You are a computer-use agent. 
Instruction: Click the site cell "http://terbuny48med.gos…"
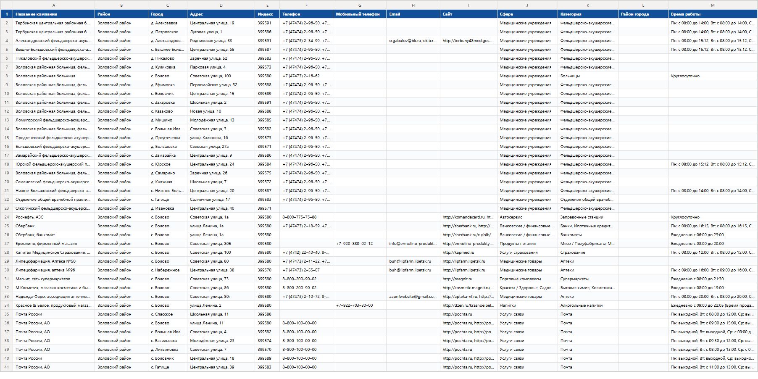coord(468,41)
